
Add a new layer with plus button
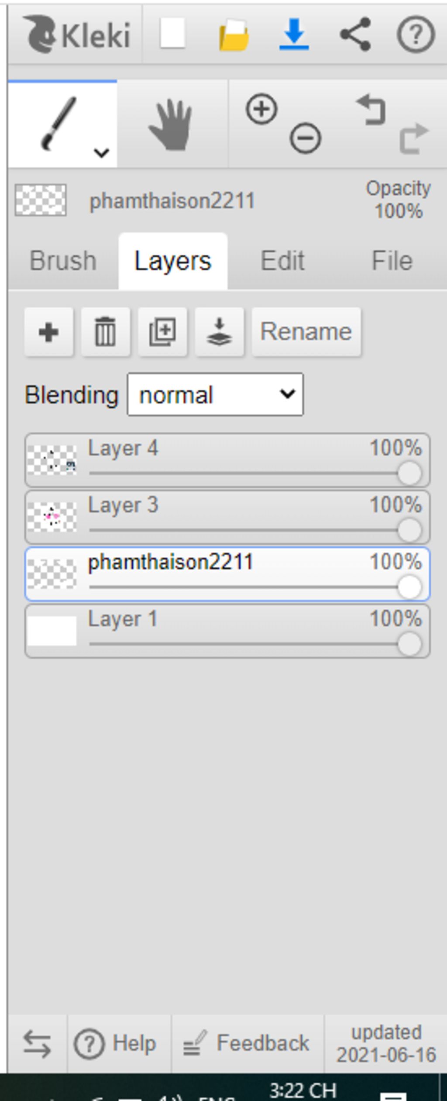49,332
